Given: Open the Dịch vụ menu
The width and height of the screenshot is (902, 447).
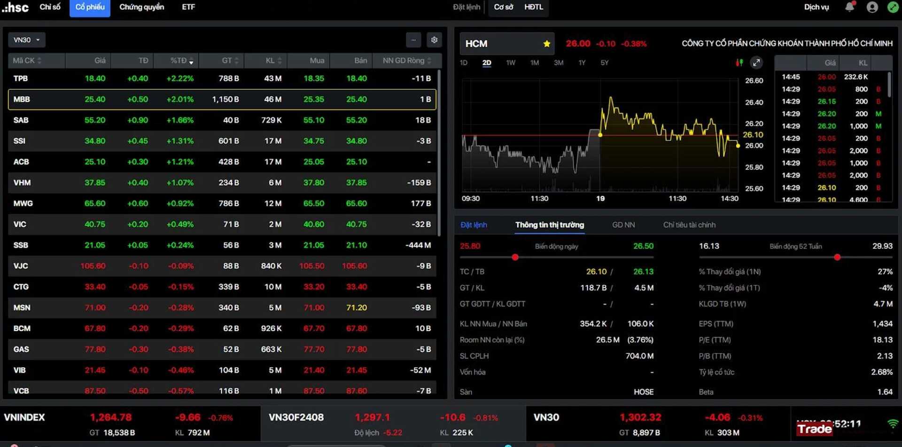Looking at the screenshot, I should pos(816,7).
